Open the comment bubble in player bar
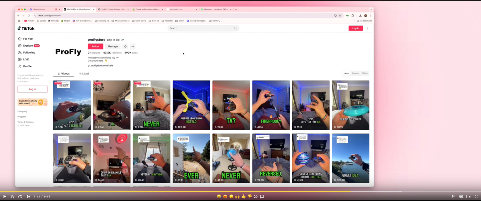Screen dimensions: 481x201 point(262,196)
